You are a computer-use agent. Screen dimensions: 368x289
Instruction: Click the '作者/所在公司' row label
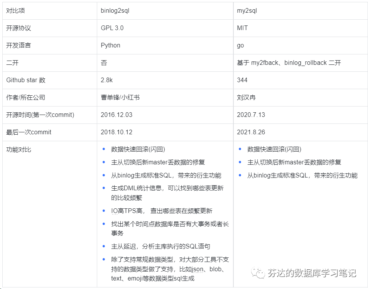click(25, 98)
